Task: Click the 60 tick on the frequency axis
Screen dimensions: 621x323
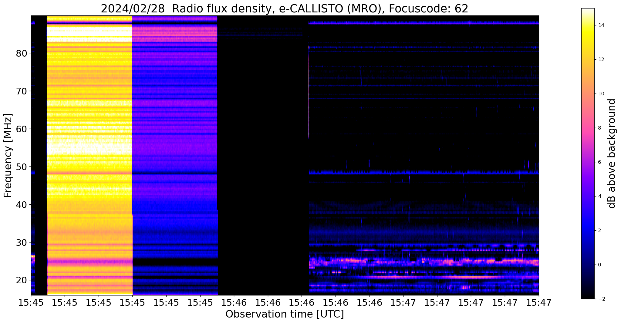Action: (x=22, y=129)
